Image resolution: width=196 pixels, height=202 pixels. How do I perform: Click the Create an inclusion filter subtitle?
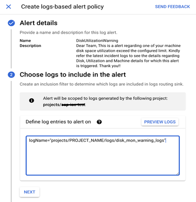101,84
